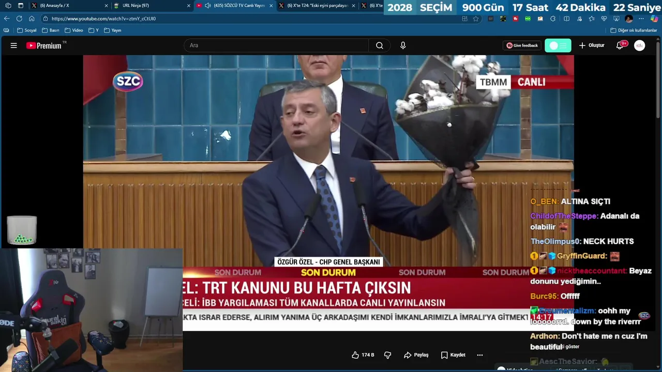Close the SÖZCÜ TV tab
Screen dimensions: 662x372
pos(271,6)
